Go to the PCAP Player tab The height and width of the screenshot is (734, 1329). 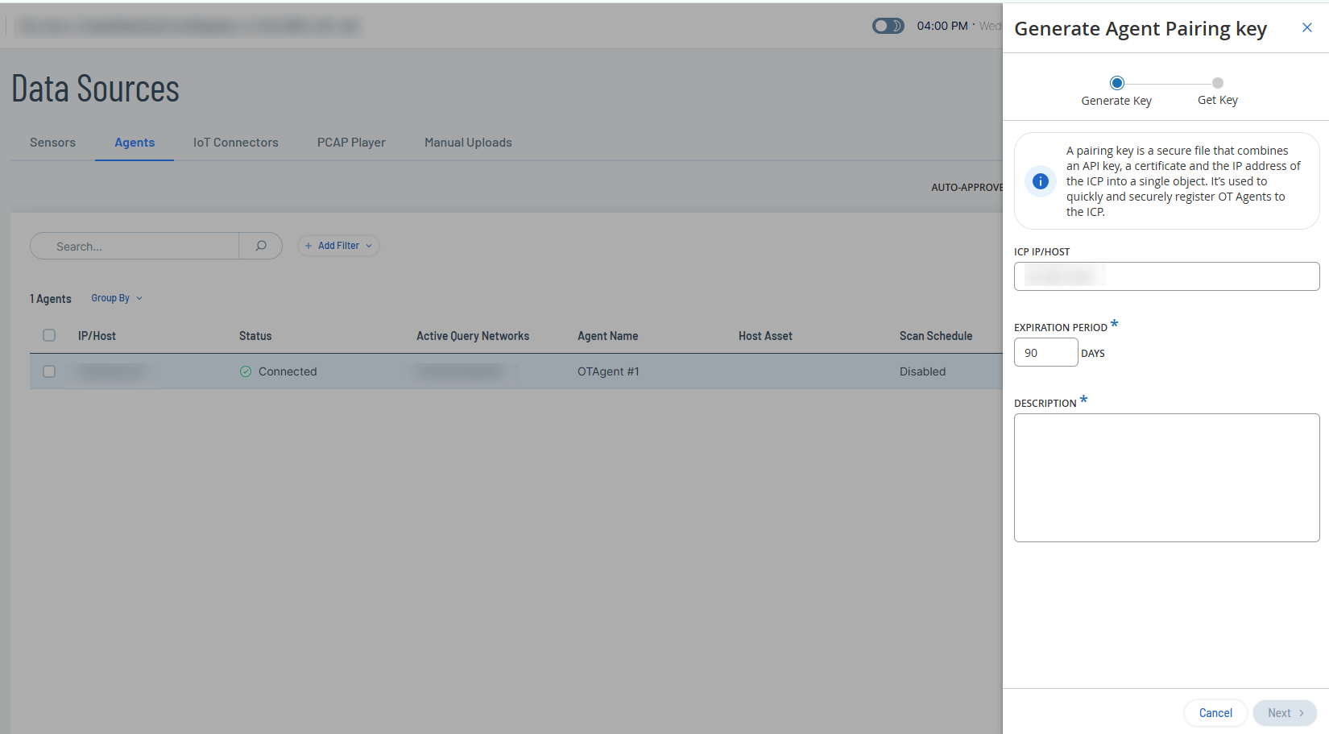click(351, 143)
